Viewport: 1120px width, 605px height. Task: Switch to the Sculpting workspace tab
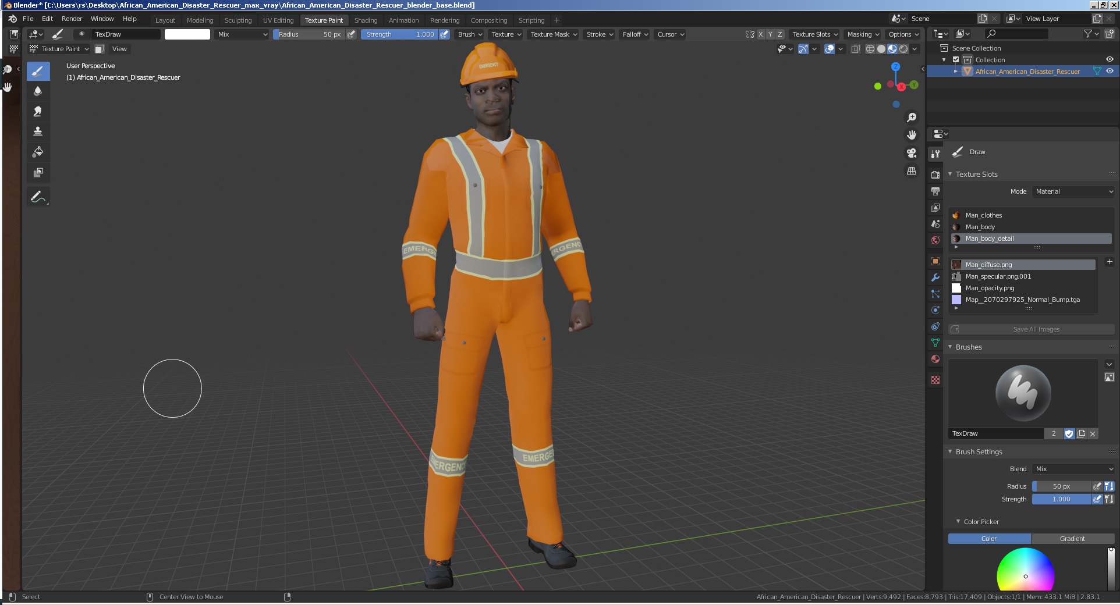coord(238,20)
